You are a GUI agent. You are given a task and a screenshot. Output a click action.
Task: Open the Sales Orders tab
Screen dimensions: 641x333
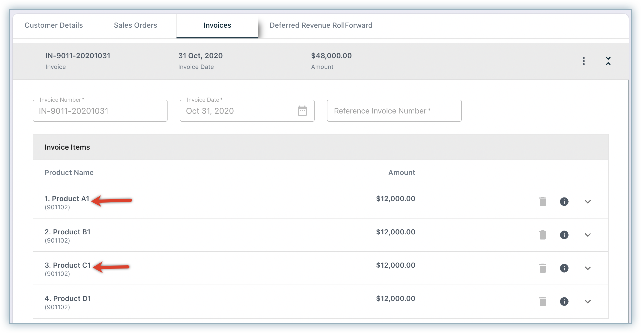(x=136, y=25)
